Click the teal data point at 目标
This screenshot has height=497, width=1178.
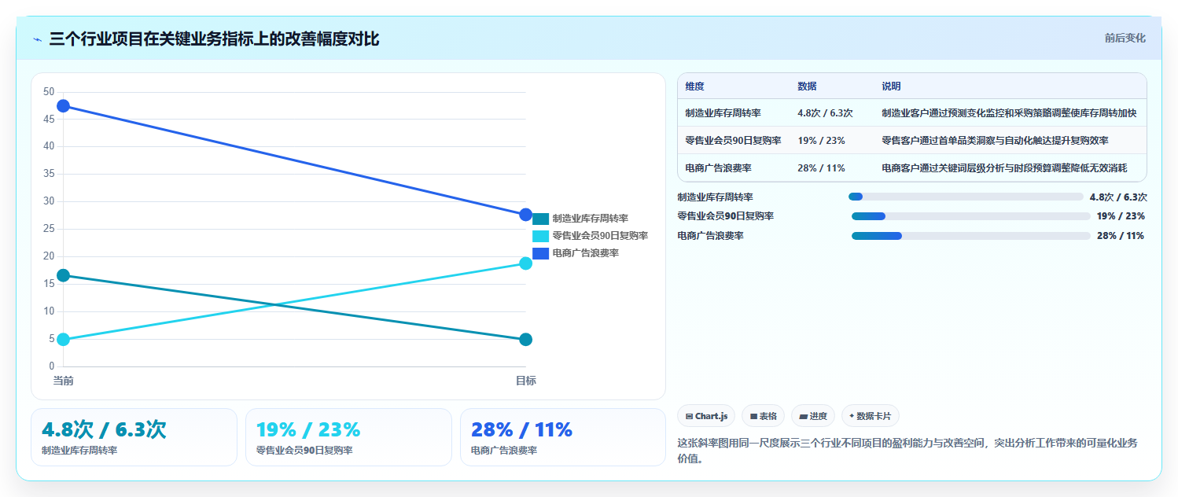pyautogui.click(x=526, y=340)
